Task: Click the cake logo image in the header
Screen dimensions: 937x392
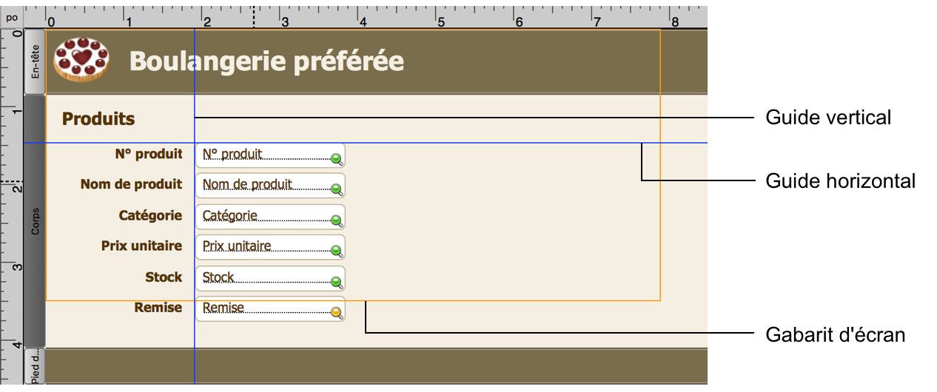Action: [x=81, y=59]
